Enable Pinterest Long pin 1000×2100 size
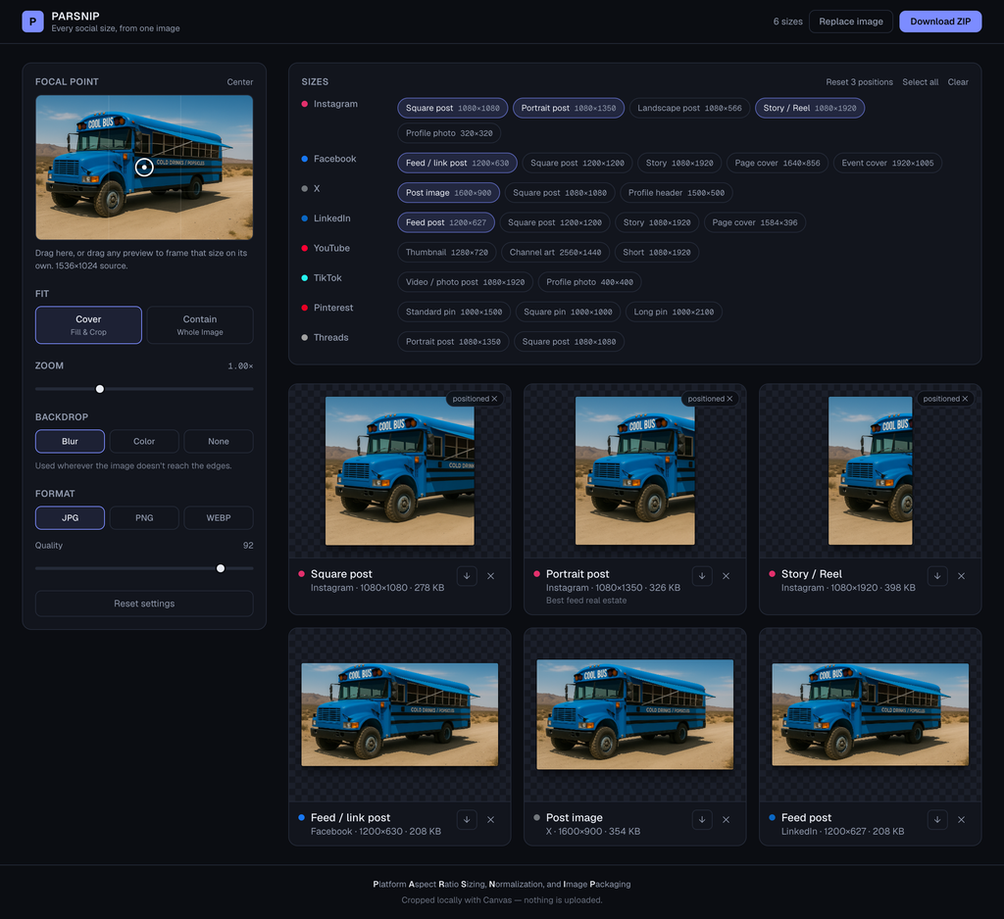Viewport: 1004px width, 919px height. [x=674, y=312]
